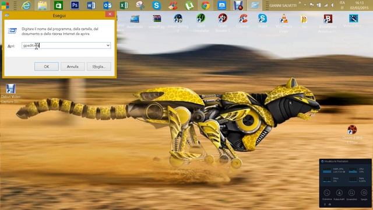The width and height of the screenshot is (373, 210).
Task: Click Annulla in the Esegui dialog
Action: pyautogui.click(x=72, y=66)
